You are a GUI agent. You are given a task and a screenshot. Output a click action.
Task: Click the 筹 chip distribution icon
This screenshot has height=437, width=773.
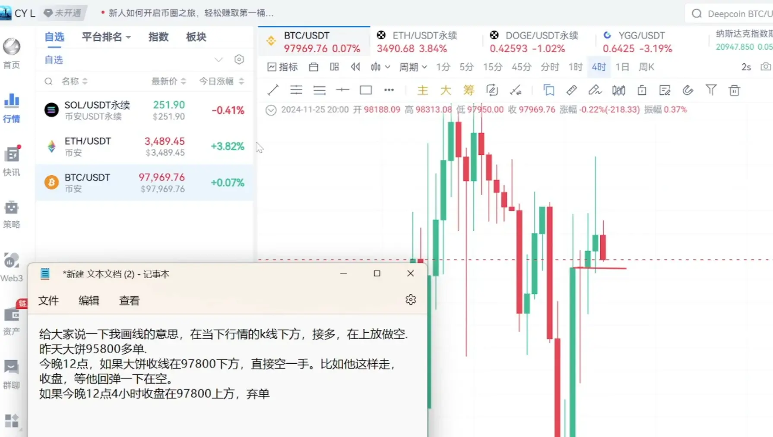469,90
